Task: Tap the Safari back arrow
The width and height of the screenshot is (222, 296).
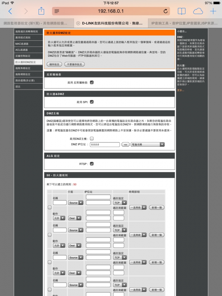Action: pyautogui.click(x=10, y=11)
